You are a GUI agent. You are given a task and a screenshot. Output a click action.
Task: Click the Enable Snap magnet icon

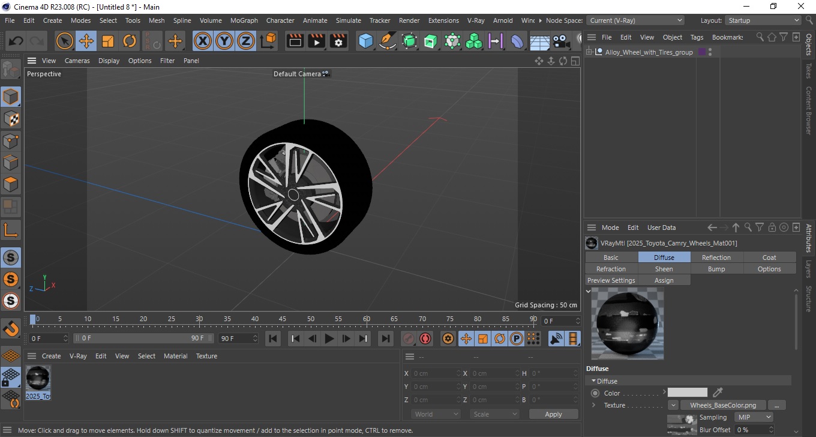pos(11,328)
